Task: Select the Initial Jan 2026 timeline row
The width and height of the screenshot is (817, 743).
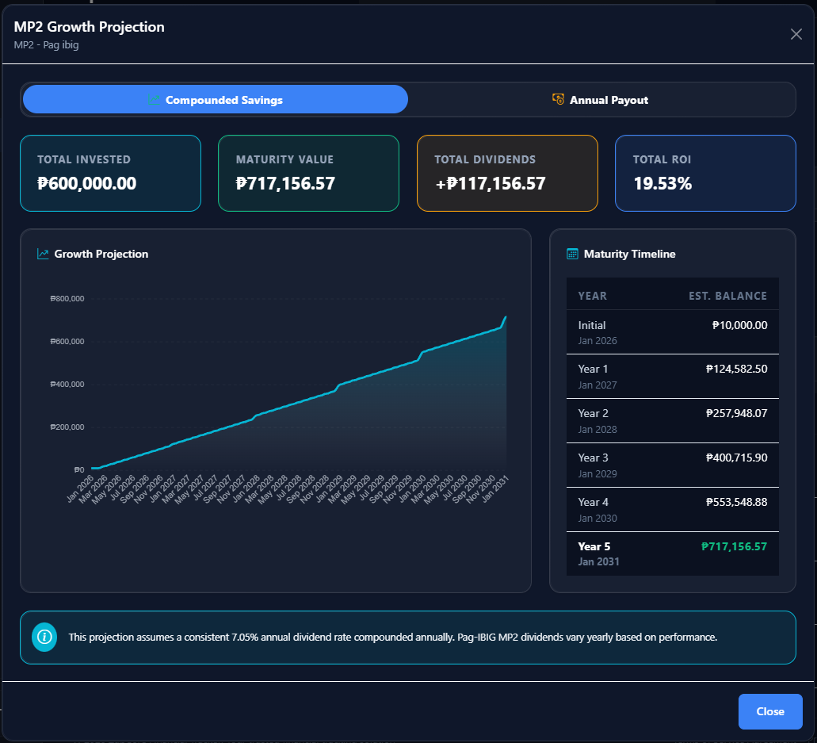Action: click(x=672, y=331)
